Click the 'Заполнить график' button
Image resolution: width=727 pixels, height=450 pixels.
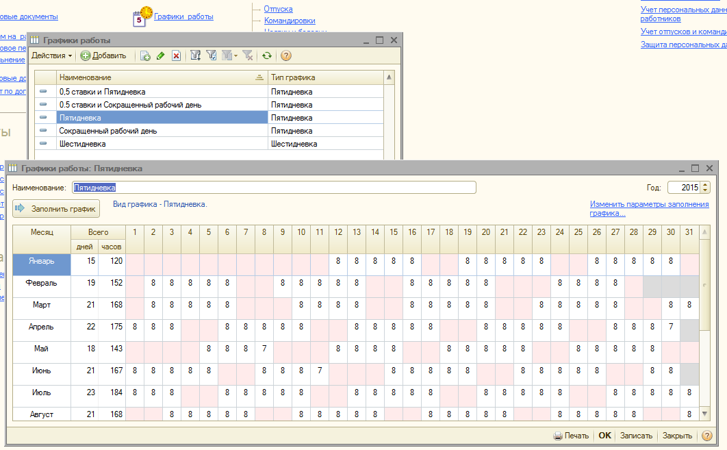tap(57, 208)
